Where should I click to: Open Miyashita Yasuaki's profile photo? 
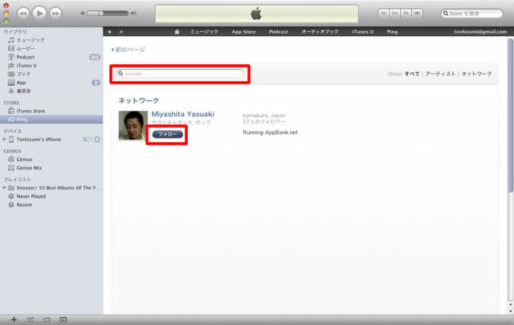pos(133,125)
